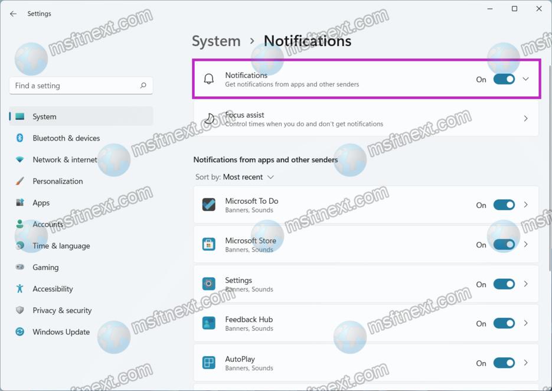Expand the Notifications section chevron

point(525,79)
